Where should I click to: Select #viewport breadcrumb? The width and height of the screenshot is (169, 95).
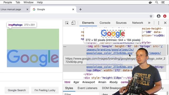pos(89,82)
